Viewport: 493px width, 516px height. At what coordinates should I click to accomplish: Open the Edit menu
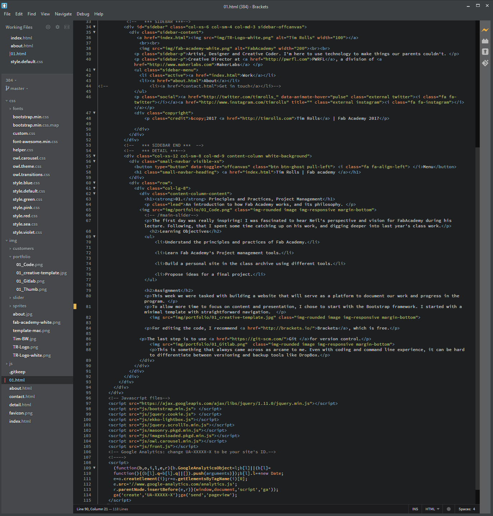click(19, 14)
